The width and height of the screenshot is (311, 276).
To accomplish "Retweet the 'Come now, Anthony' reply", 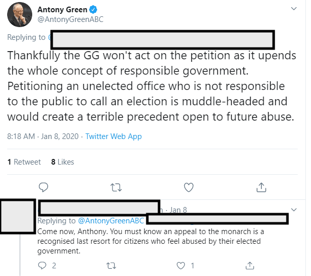I will [111, 265].
